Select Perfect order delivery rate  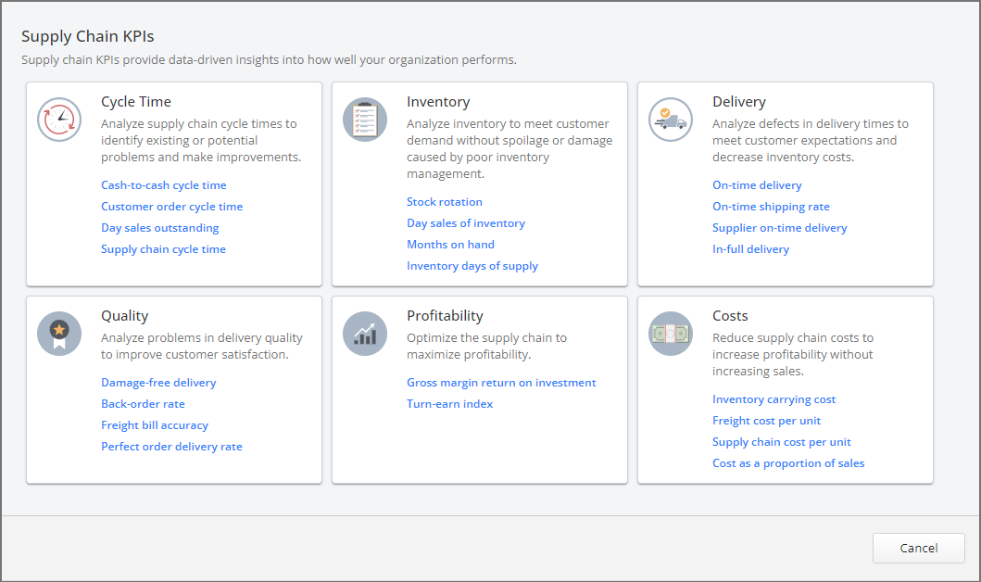[x=171, y=446]
